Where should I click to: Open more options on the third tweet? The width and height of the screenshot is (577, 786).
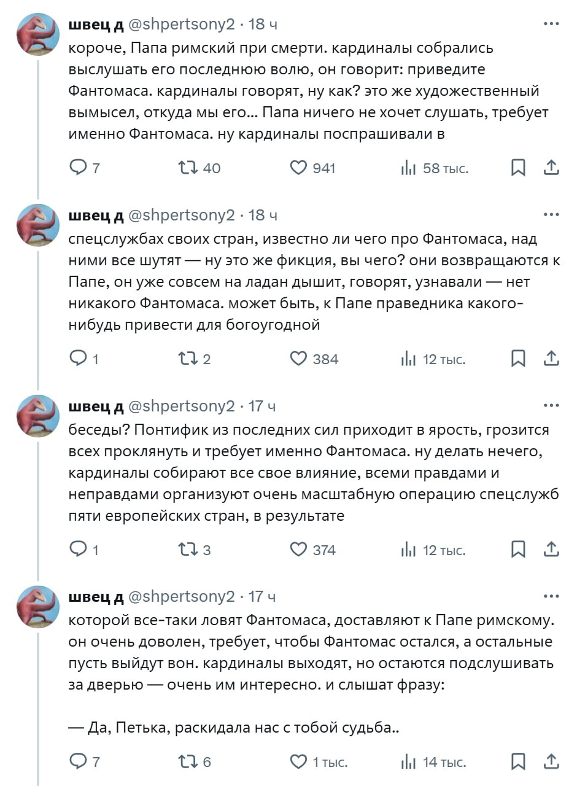[x=551, y=406]
